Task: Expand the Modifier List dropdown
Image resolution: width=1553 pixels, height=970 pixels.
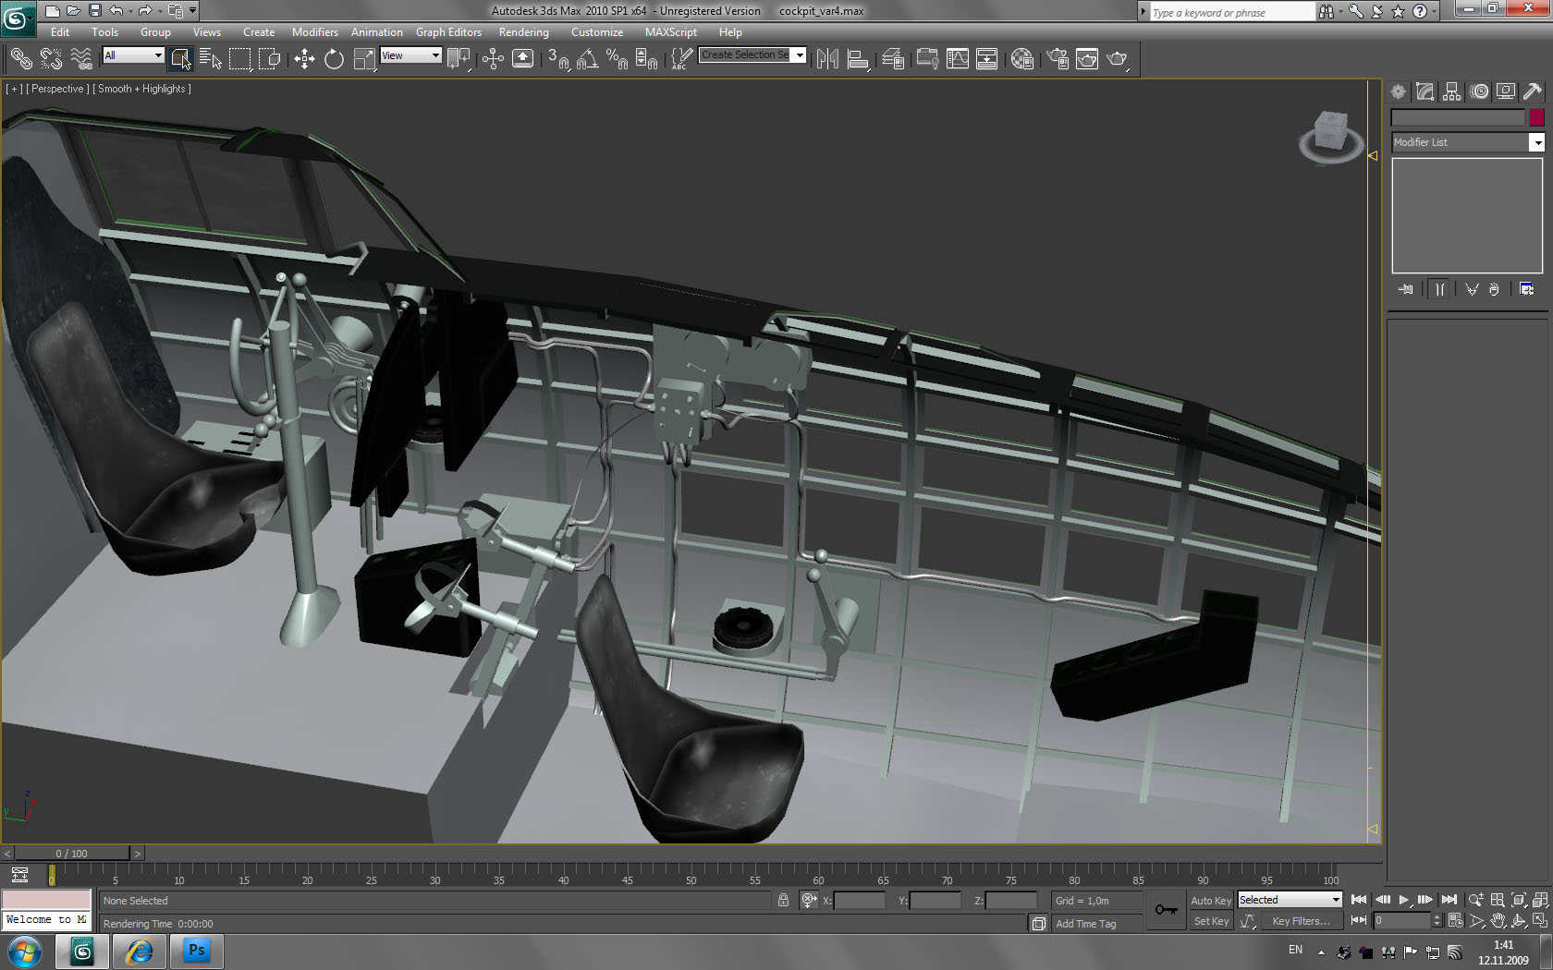Action: coord(1536,142)
